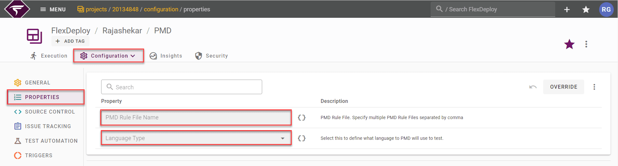
Task: Open kebab menu beside OVERRIDE
Action: (x=594, y=87)
